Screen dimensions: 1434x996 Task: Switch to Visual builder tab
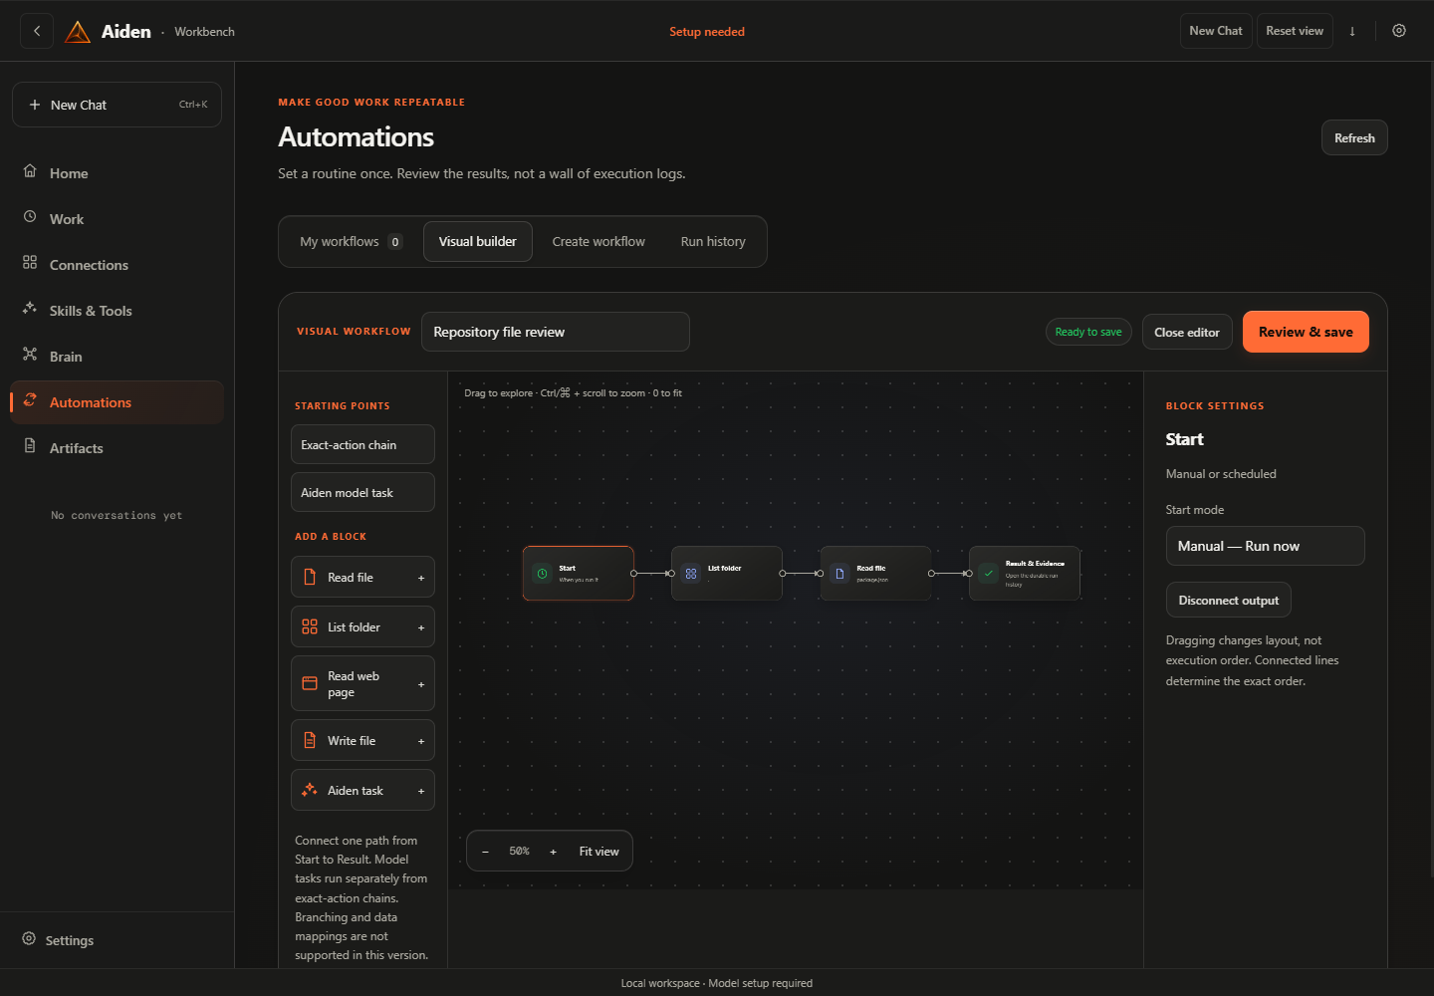click(x=478, y=242)
